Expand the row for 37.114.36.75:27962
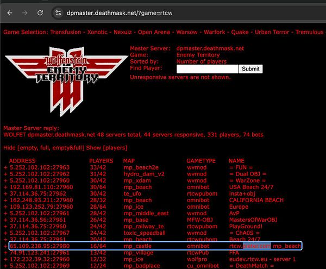The width and height of the screenshot is (326, 269). (5, 194)
